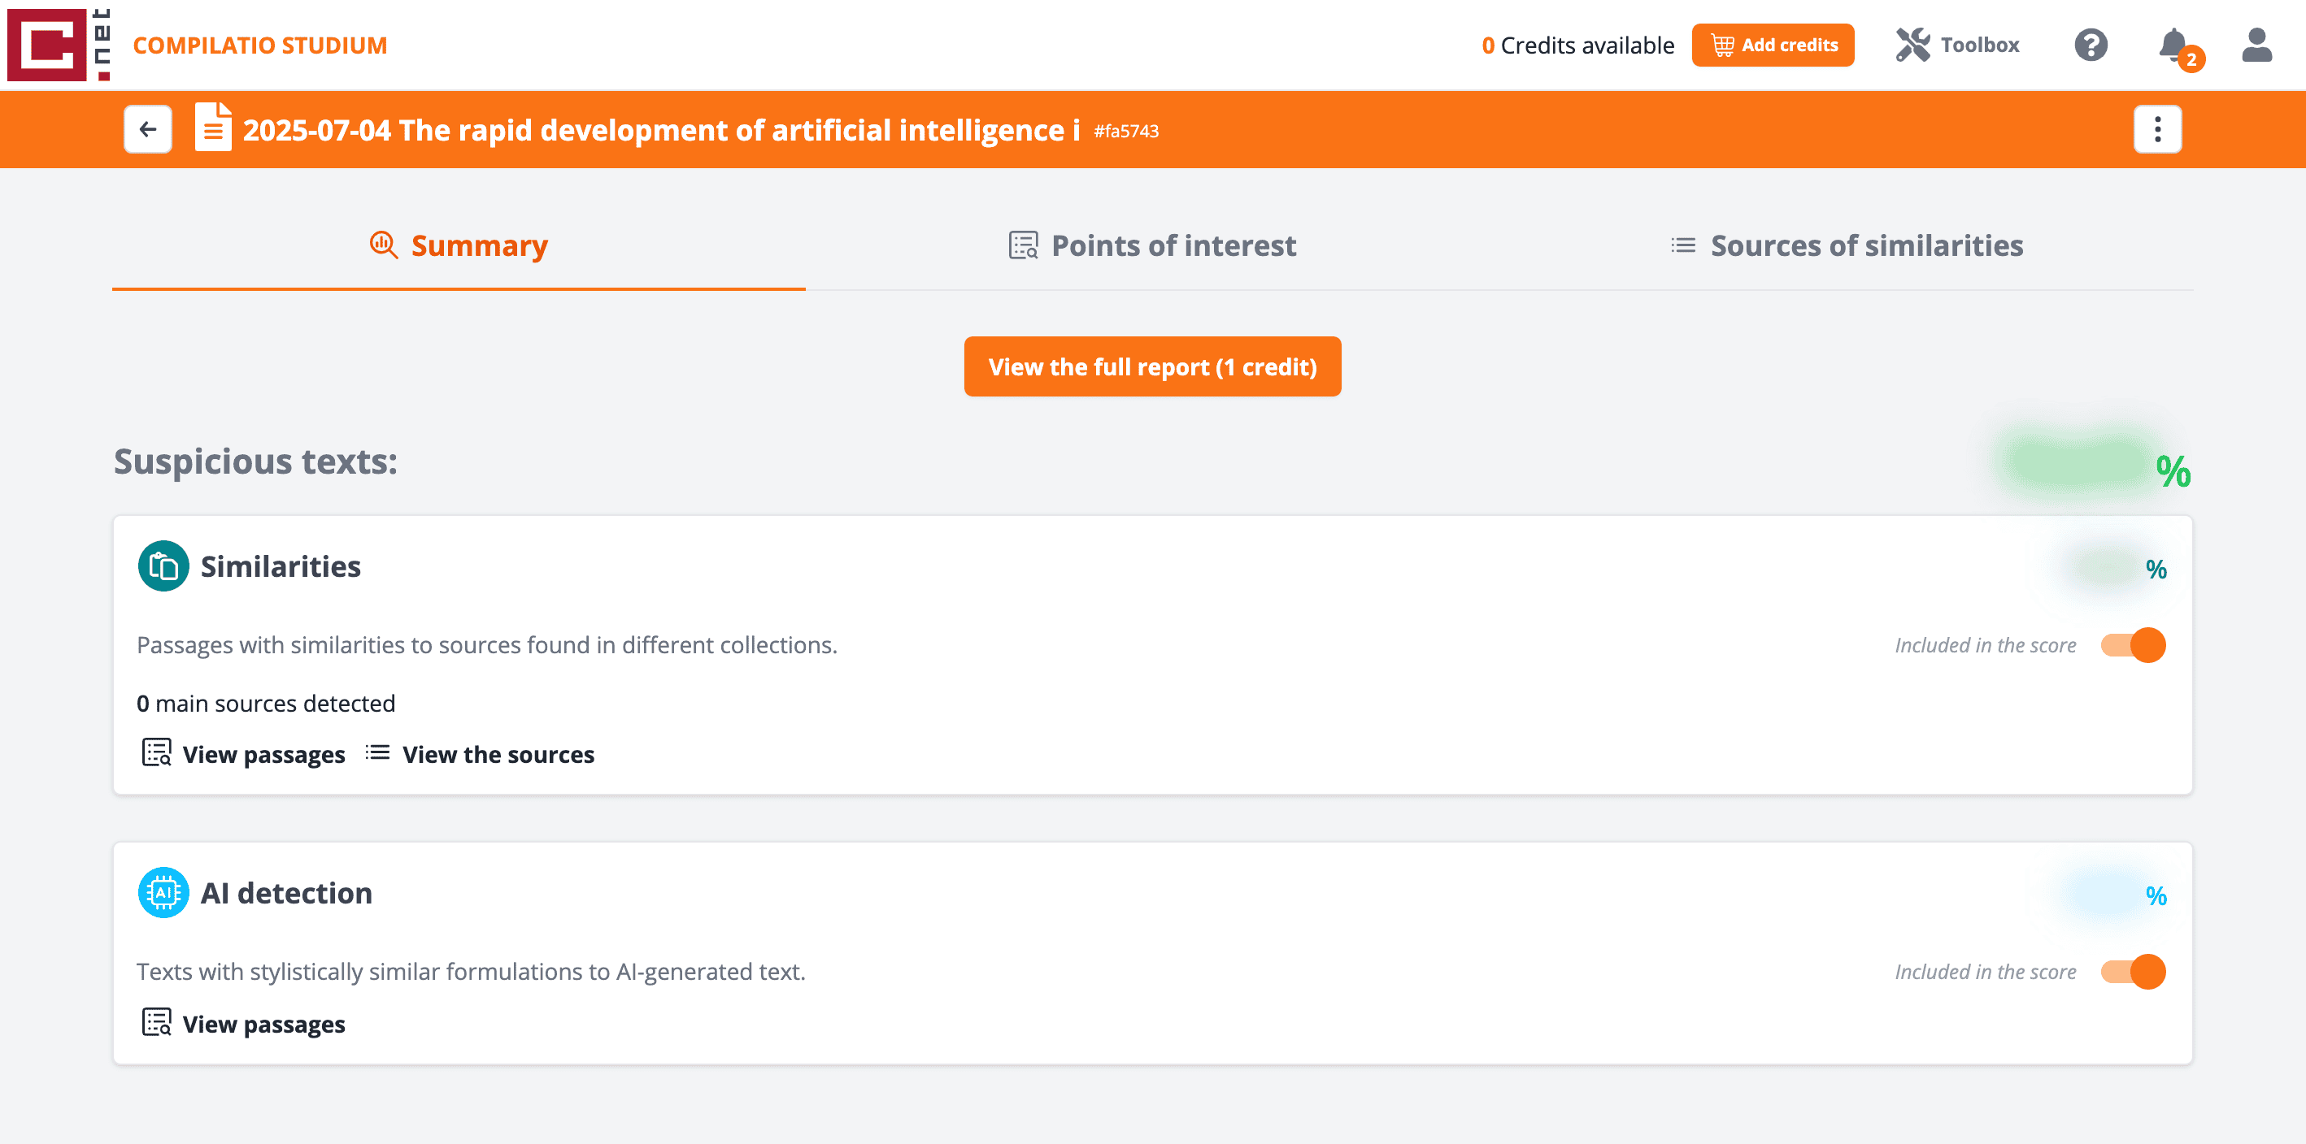Open notifications bell icon
The width and height of the screenshot is (2306, 1144).
click(2173, 45)
